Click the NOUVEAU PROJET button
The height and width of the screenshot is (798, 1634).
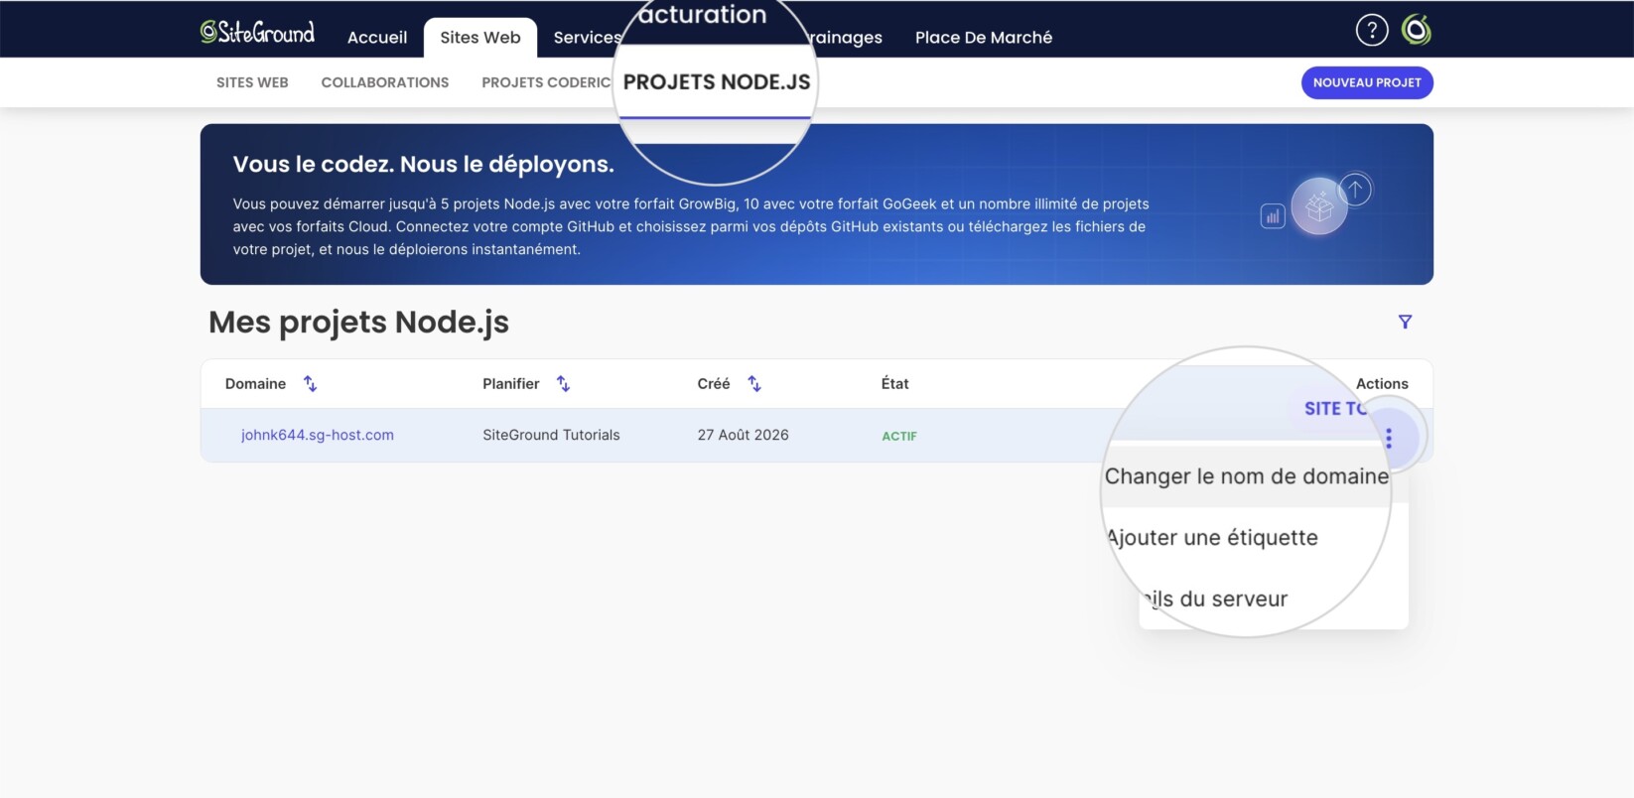click(1367, 82)
